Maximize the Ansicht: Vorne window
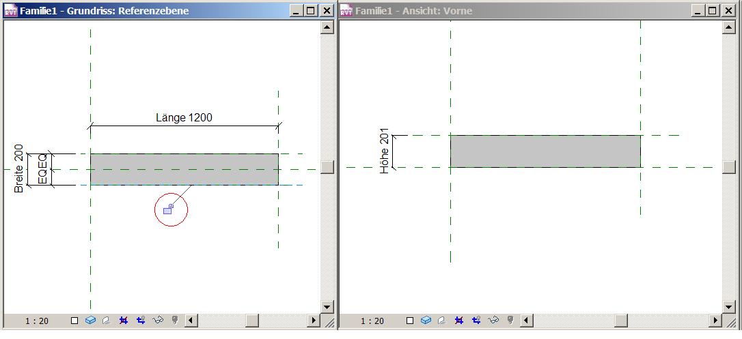 pyautogui.click(x=713, y=10)
